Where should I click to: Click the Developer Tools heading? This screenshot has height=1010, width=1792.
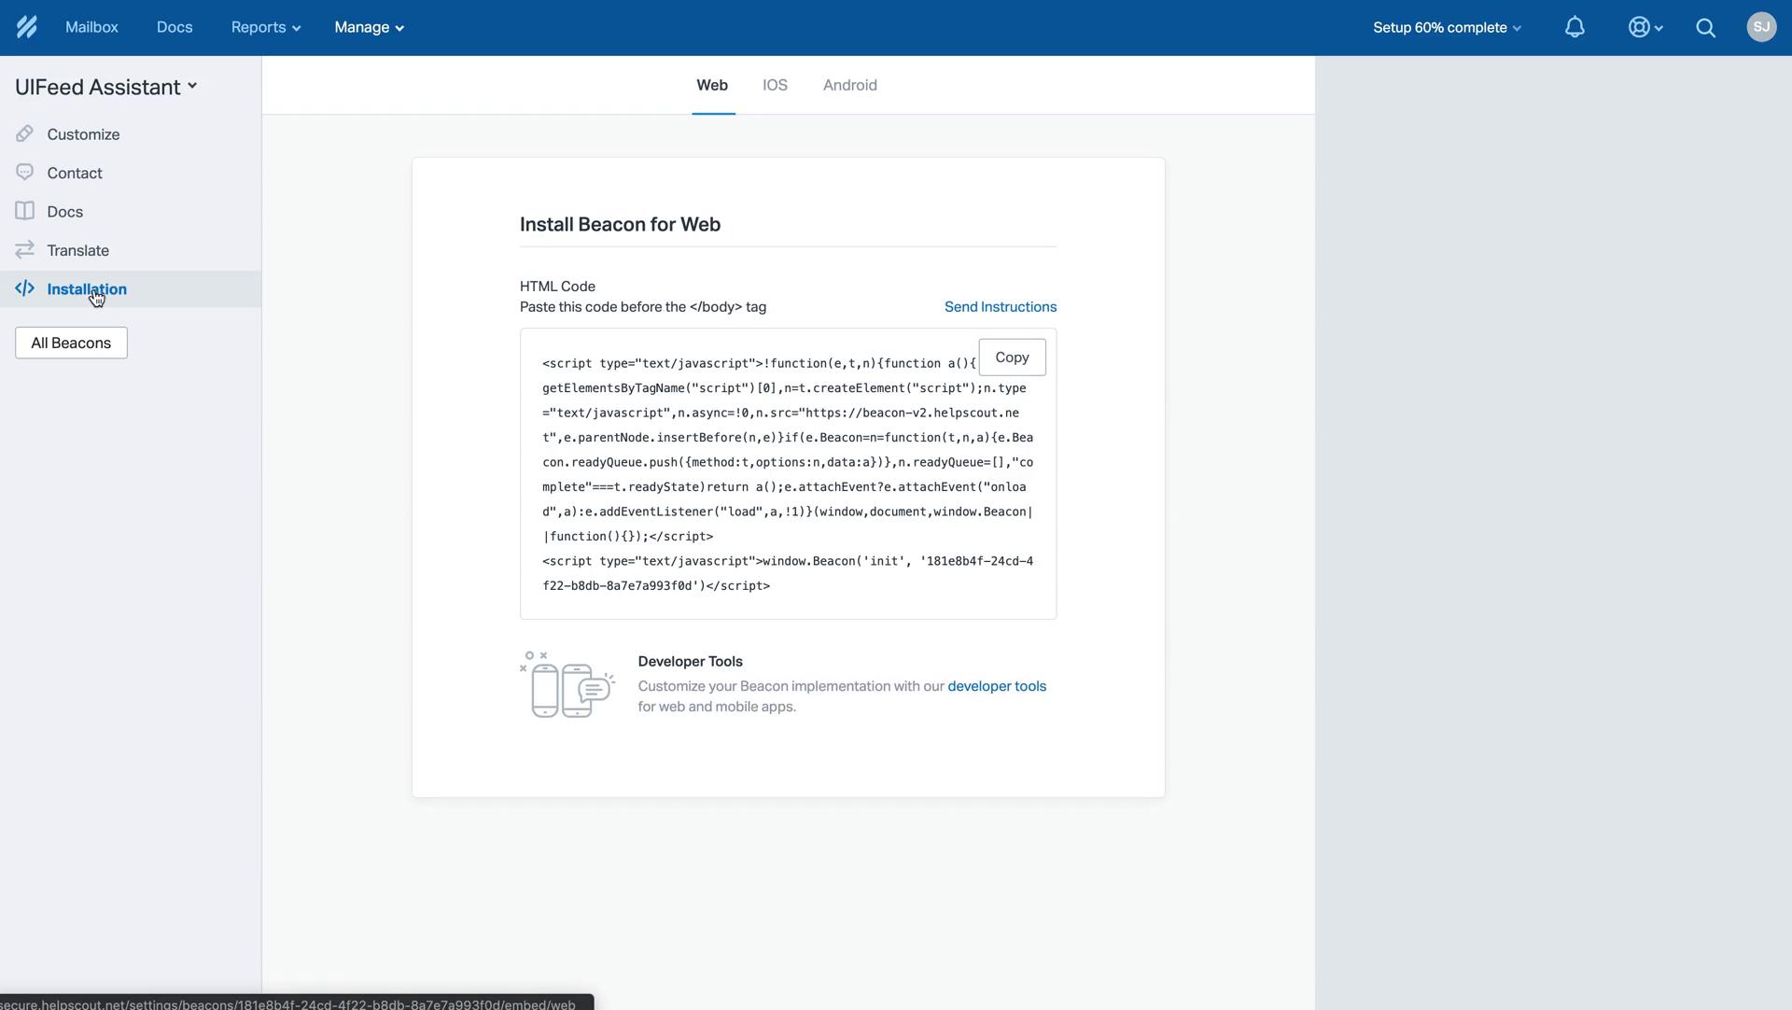pos(691,661)
